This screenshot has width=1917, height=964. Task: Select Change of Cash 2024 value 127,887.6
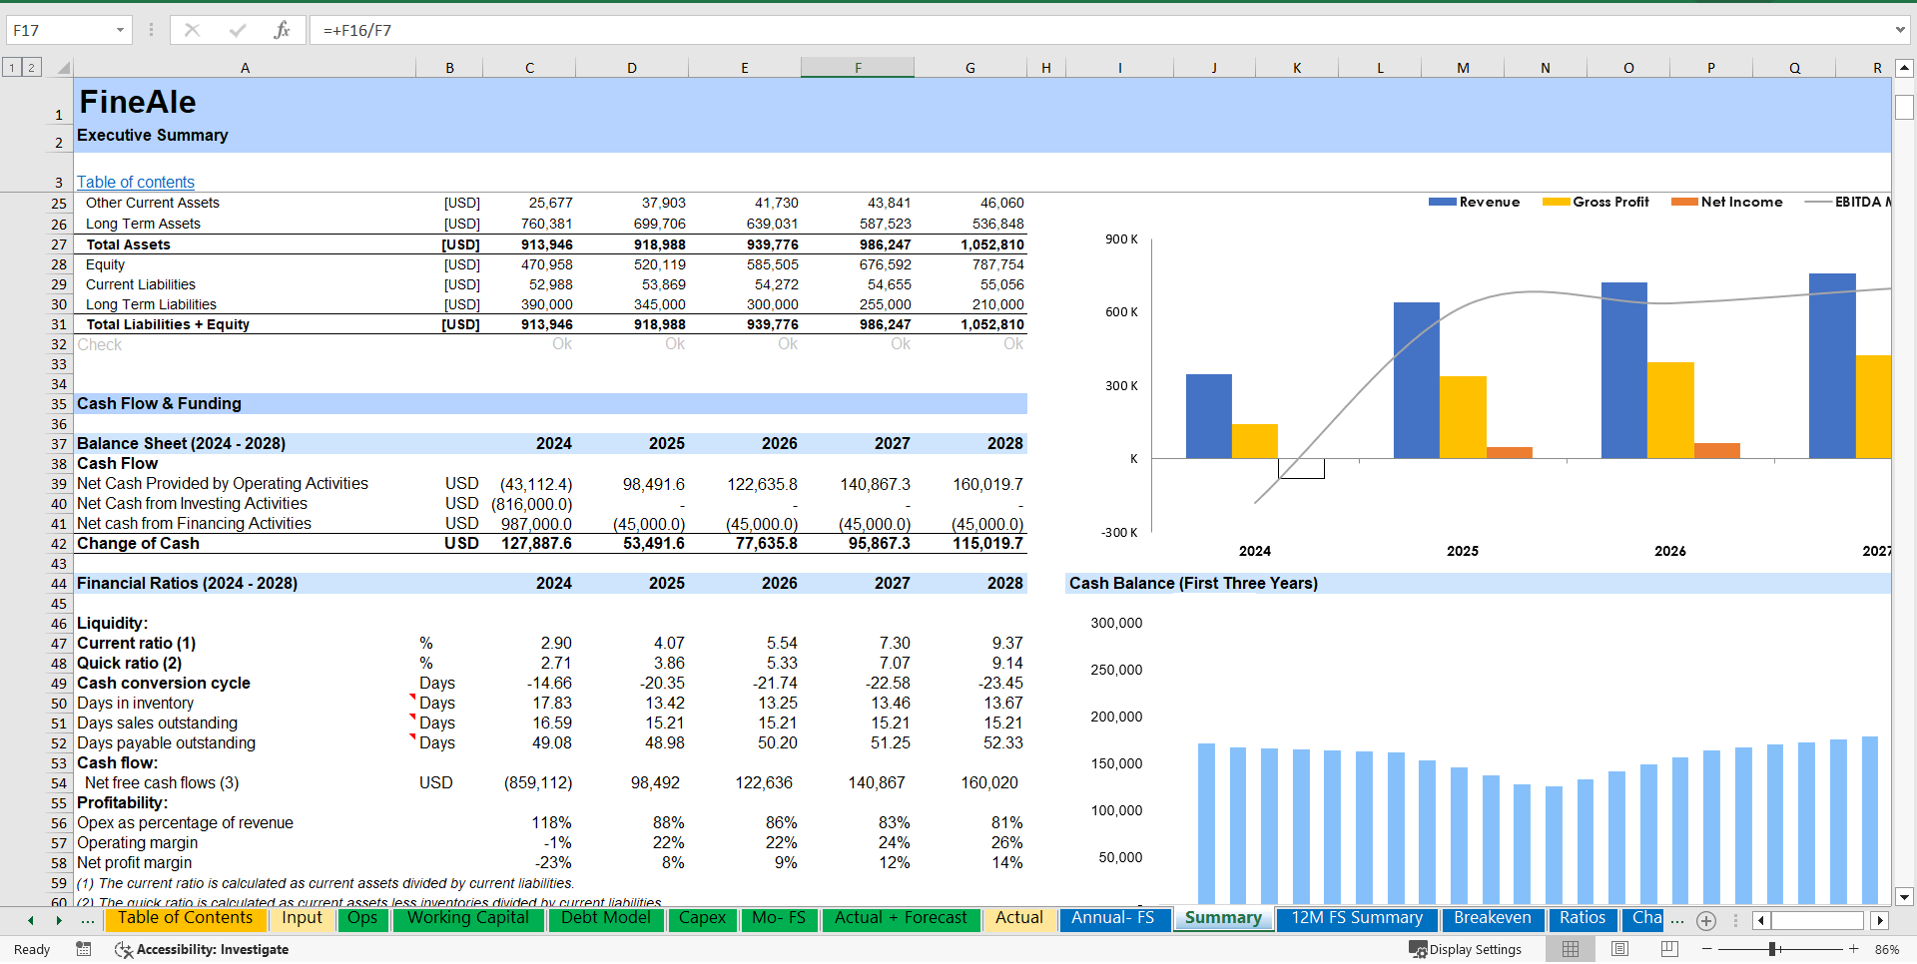537,543
